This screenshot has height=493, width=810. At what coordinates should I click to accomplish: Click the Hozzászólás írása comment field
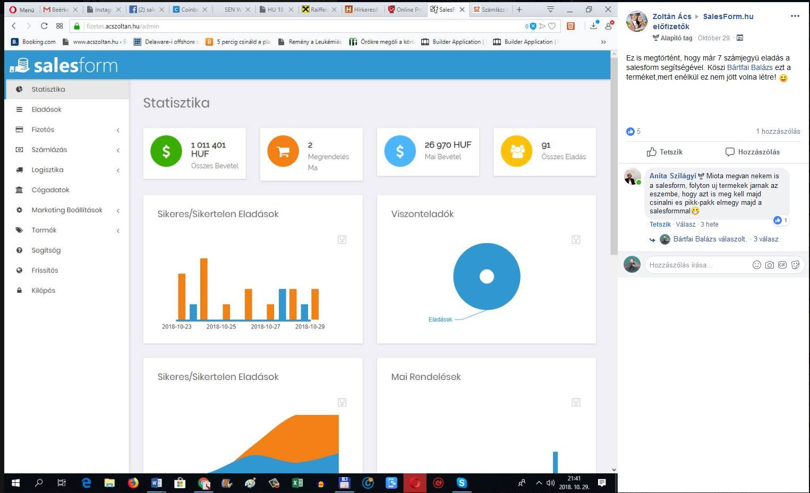click(x=696, y=265)
